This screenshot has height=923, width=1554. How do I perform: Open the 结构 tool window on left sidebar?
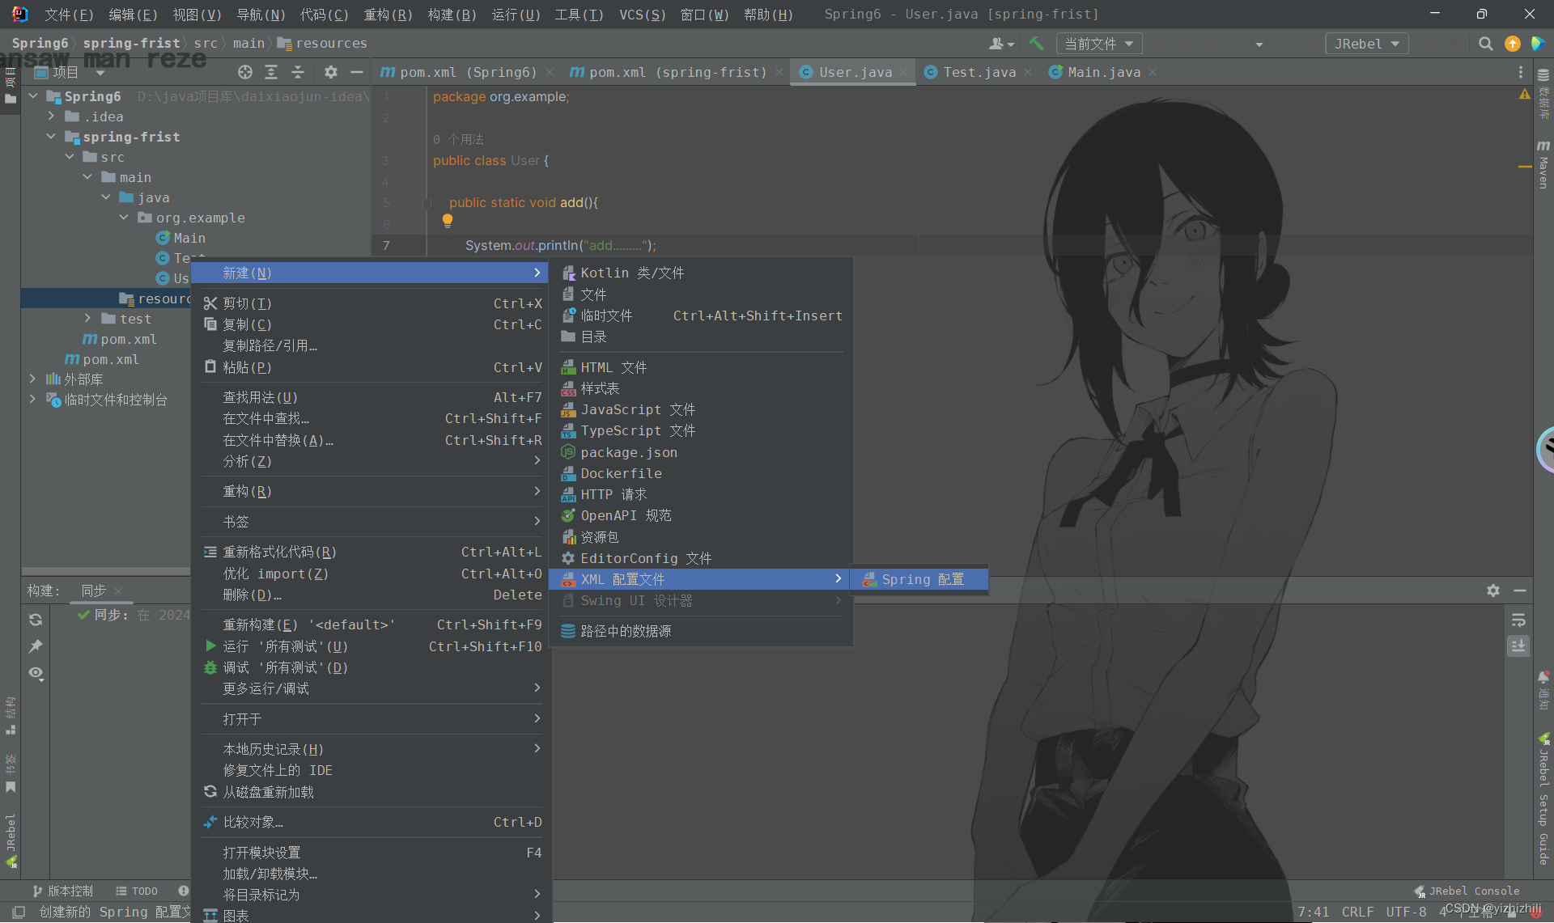click(11, 712)
